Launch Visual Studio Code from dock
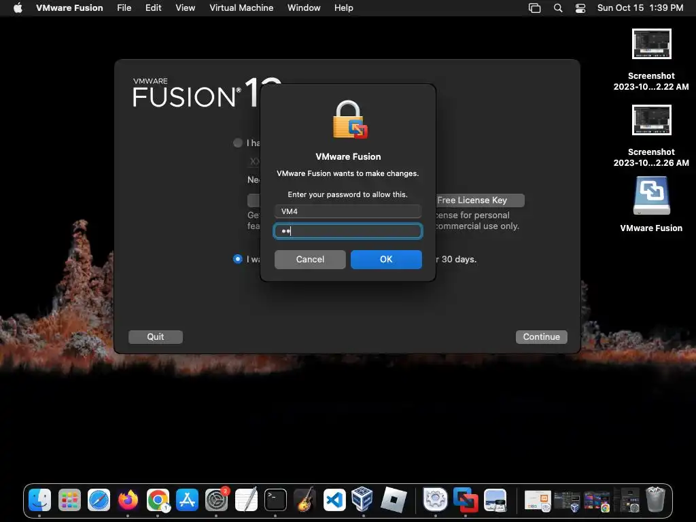 point(334,500)
